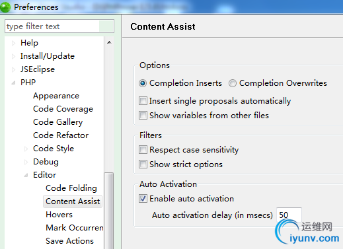343x249 pixels.
Task: Open the Code Folding preferences page
Action: tap(71, 188)
